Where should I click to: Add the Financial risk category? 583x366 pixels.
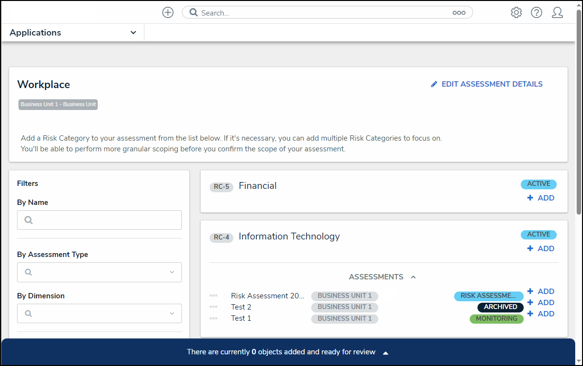point(541,198)
